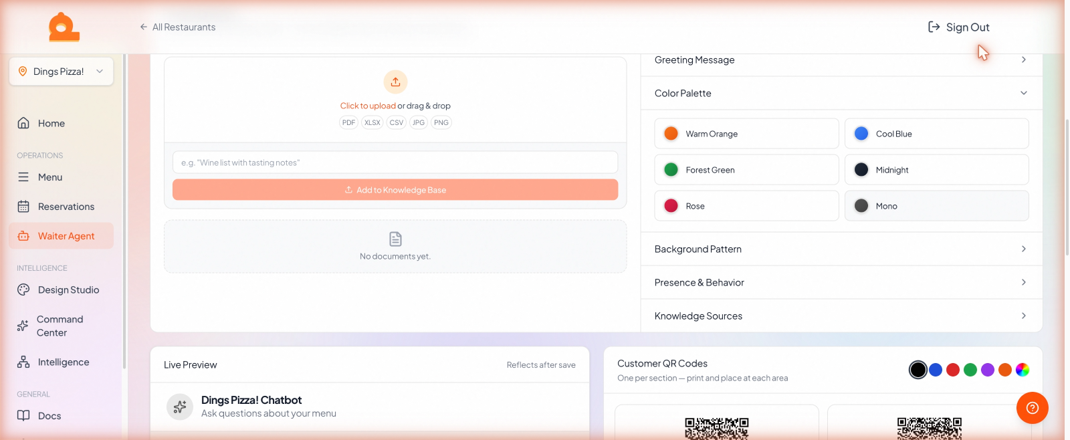Viewport: 1070px width, 440px height.
Task: Click the Home house icon
Action: 23,123
